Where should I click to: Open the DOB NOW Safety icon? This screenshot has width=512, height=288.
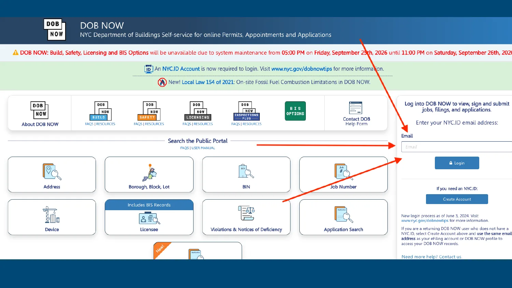tap(149, 111)
